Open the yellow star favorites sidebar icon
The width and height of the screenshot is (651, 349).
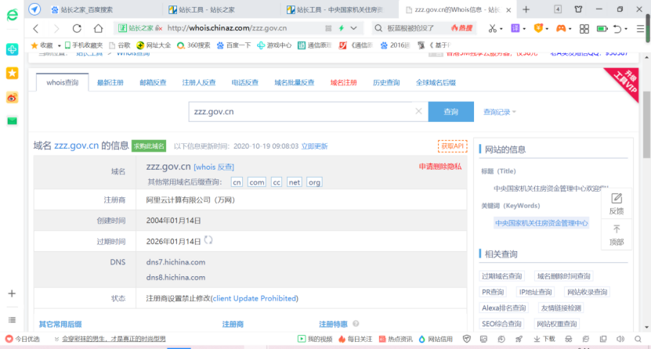coord(12,74)
